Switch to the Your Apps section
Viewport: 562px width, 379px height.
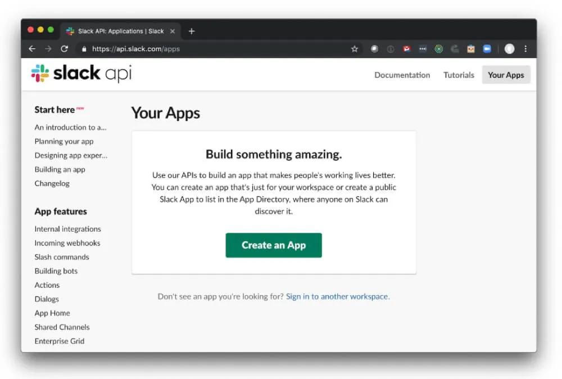(505, 74)
